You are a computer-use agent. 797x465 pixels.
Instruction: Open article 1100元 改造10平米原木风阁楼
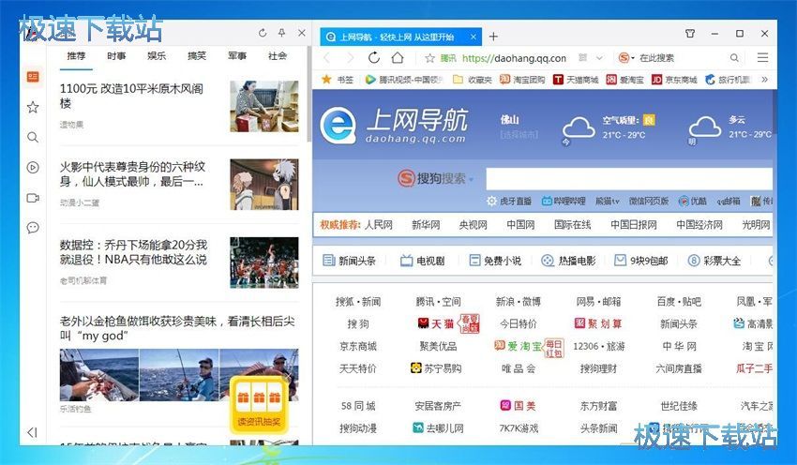click(131, 96)
